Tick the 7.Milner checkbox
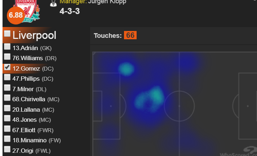The image size is (257, 156). (x=7, y=88)
